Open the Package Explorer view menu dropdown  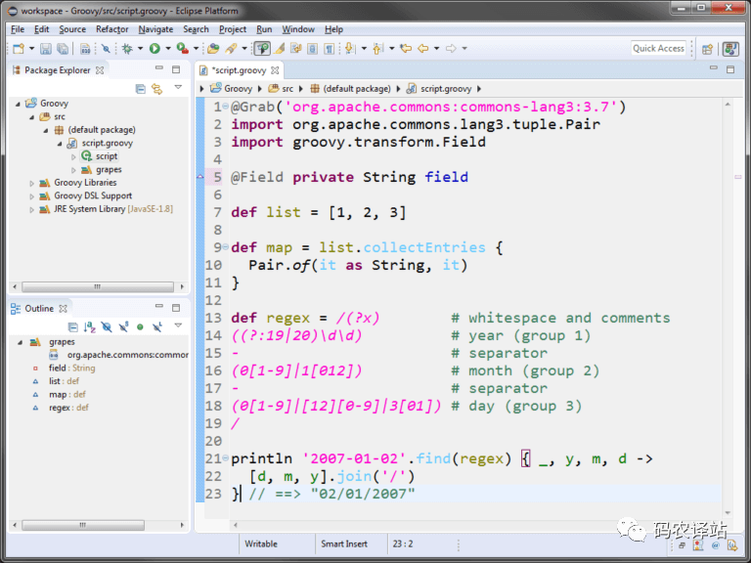pos(178,88)
